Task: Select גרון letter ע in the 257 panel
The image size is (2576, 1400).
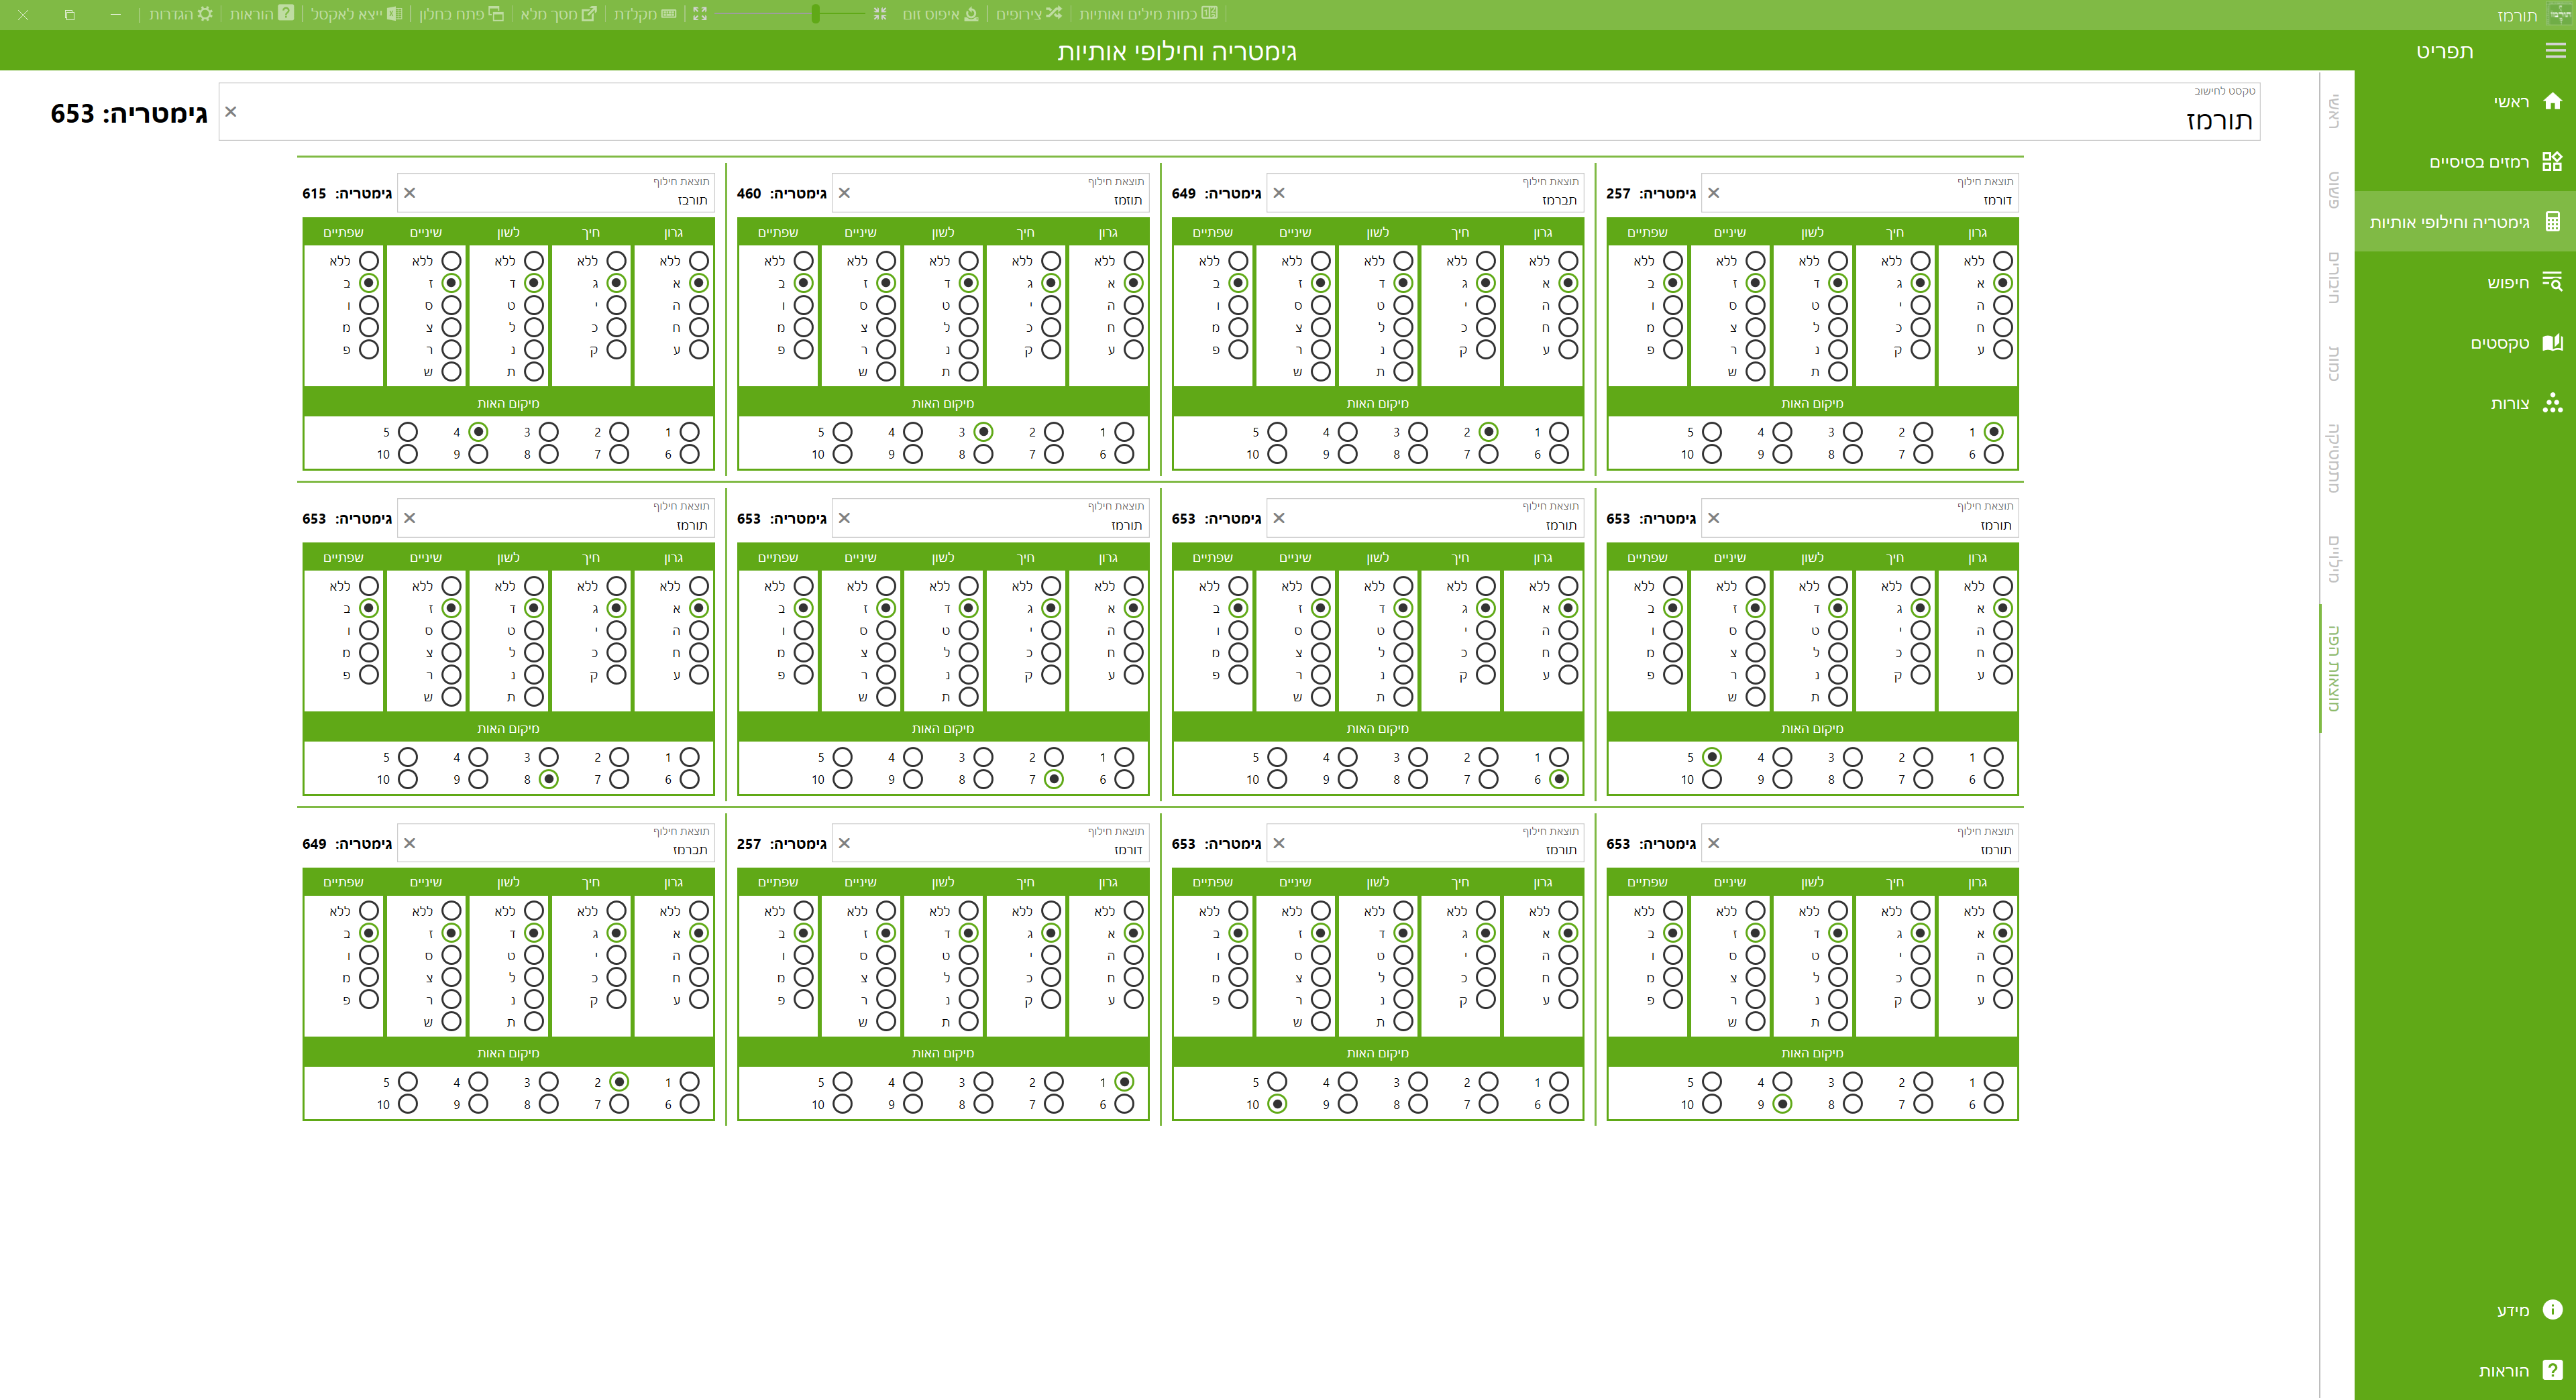Action: coord(2002,350)
